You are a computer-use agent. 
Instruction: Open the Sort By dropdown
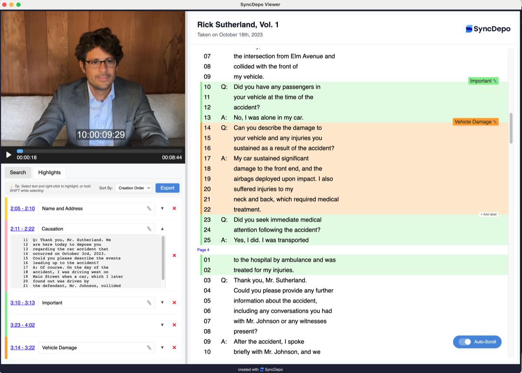click(x=133, y=188)
